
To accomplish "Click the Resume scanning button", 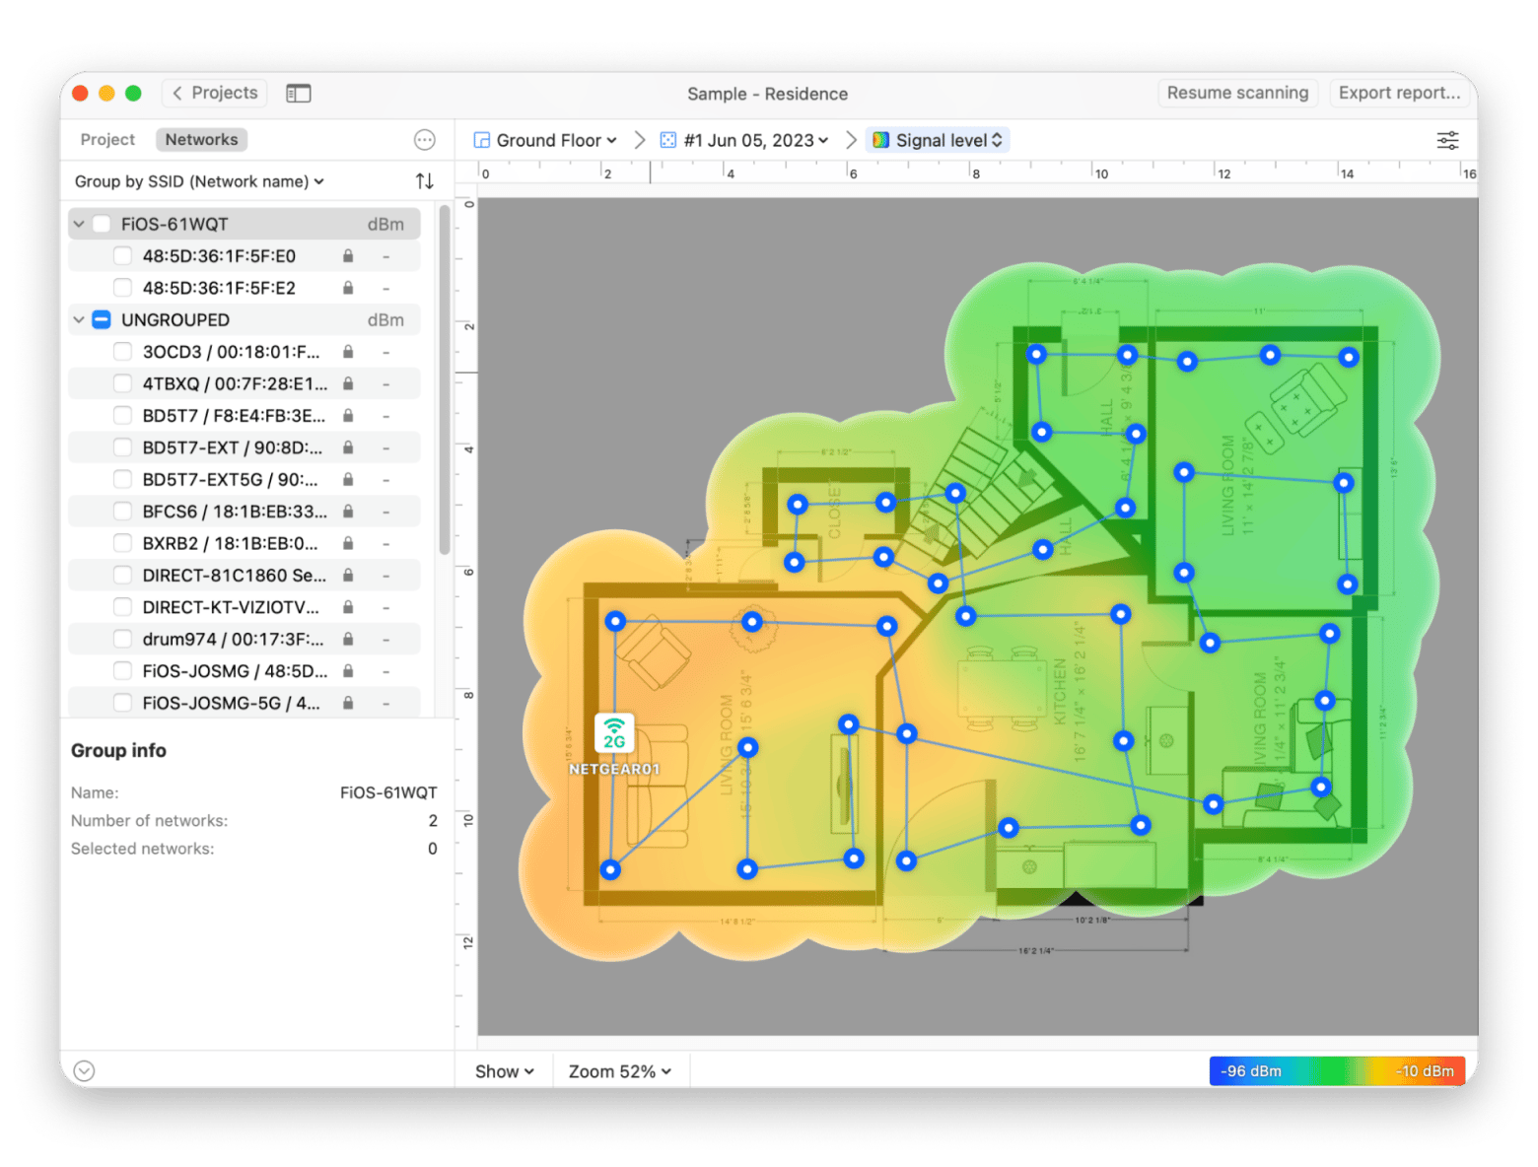I will [x=1237, y=93].
